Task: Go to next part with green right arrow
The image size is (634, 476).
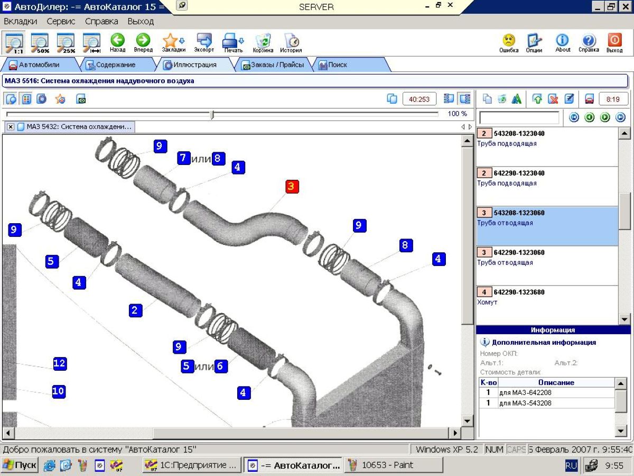Action: (x=605, y=117)
